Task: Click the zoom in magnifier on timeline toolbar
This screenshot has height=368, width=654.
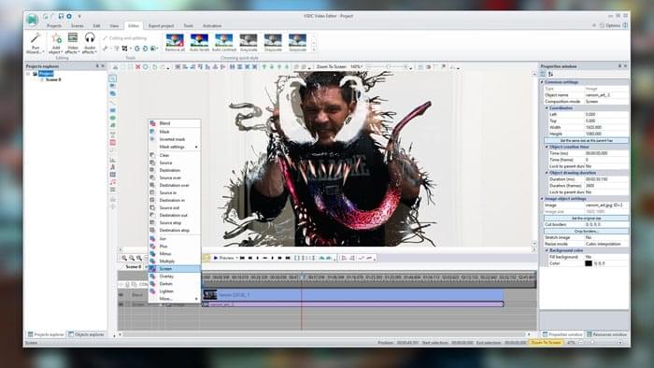Action: (x=124, y=258)
